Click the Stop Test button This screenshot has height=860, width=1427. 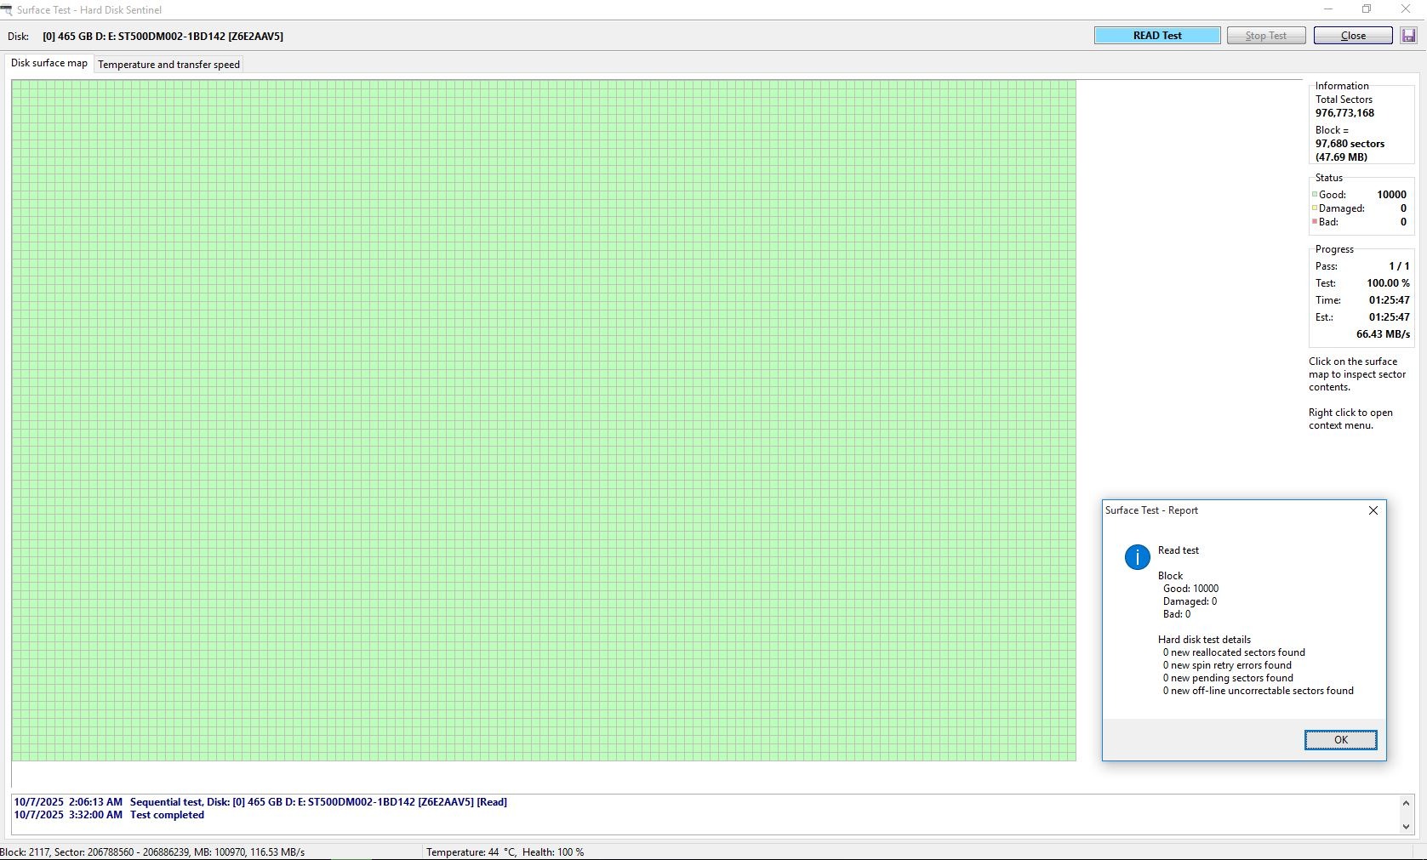coord(1265,36)
